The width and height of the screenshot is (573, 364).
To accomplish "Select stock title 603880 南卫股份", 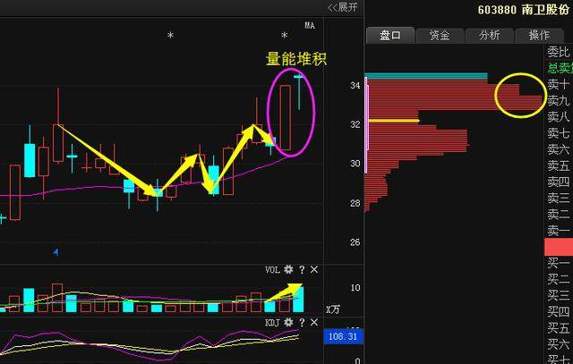I will click(523, 9).
